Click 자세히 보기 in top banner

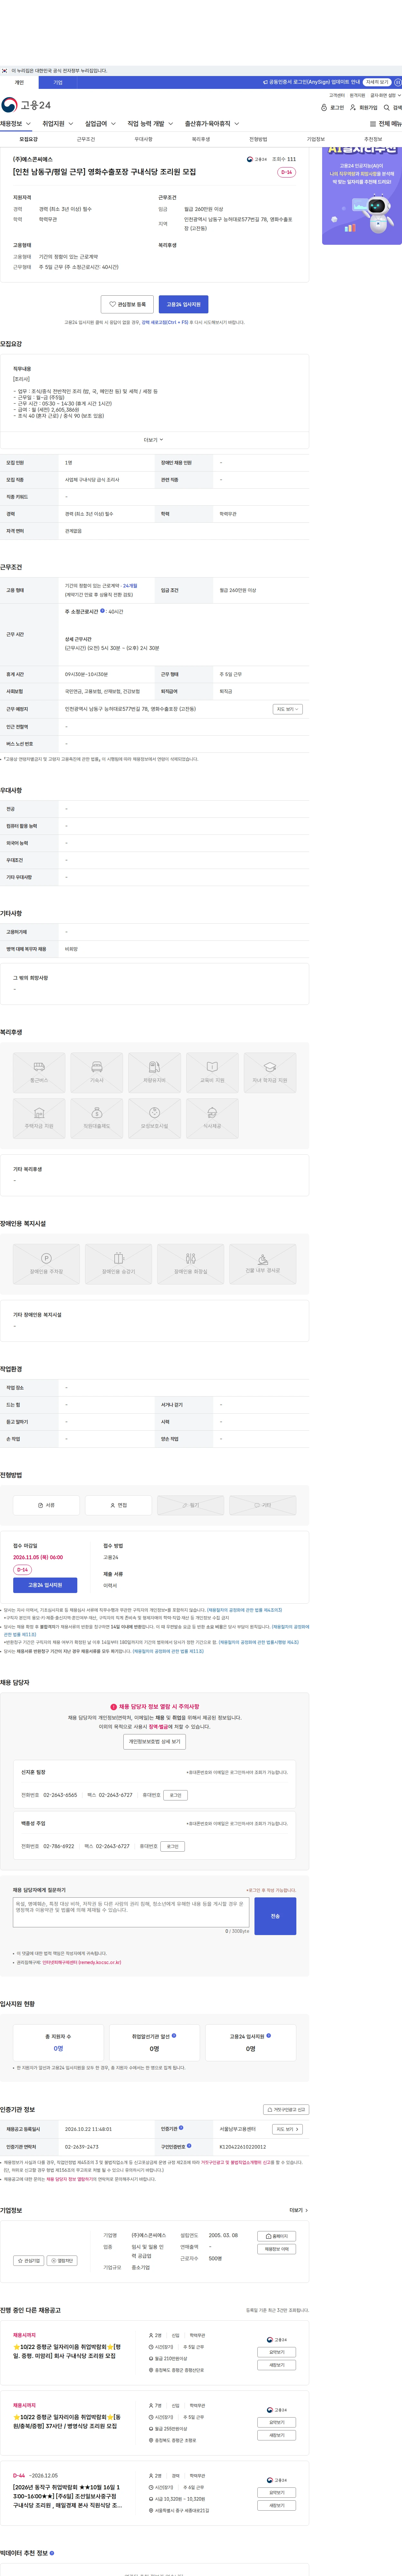point(377,82)
